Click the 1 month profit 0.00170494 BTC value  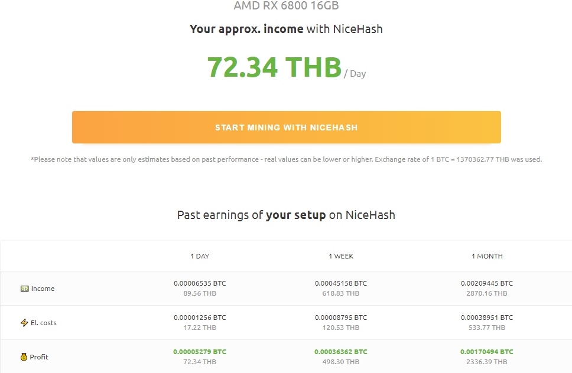(x=487, y=352)
